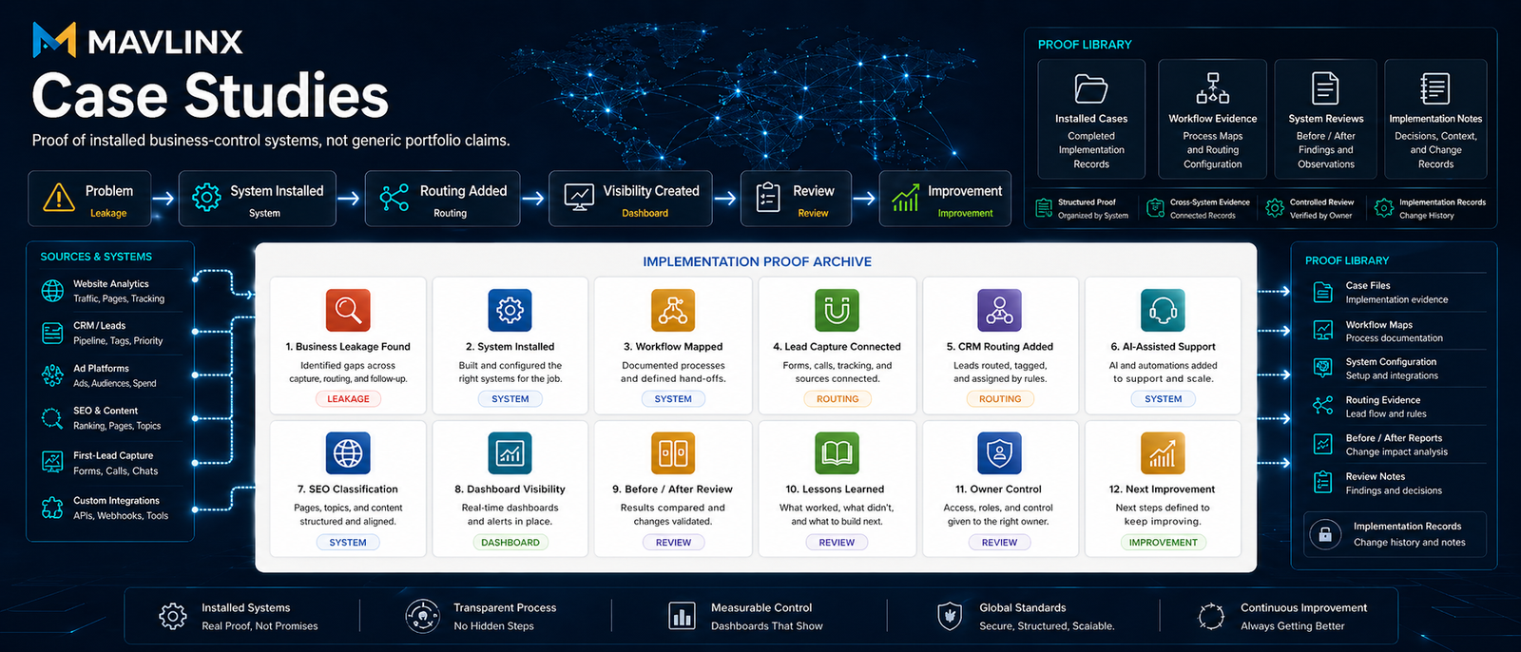Click the blue gear icon for System Installed card
Viewport: 1521px width, 652px height.
(x=510, y=310)
